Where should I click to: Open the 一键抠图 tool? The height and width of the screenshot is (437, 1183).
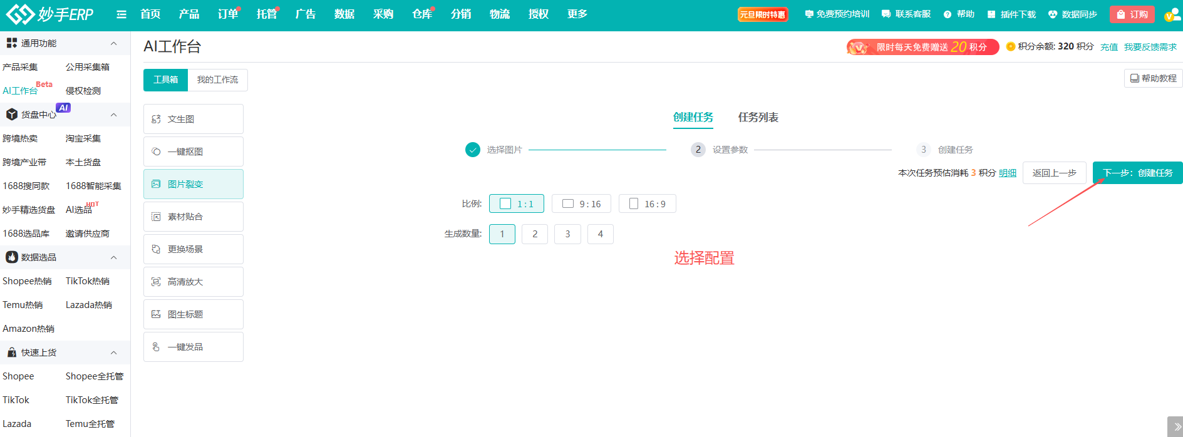[x=193, y=152]
